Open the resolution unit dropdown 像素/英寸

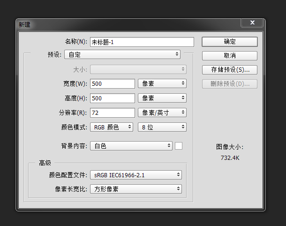162,113
